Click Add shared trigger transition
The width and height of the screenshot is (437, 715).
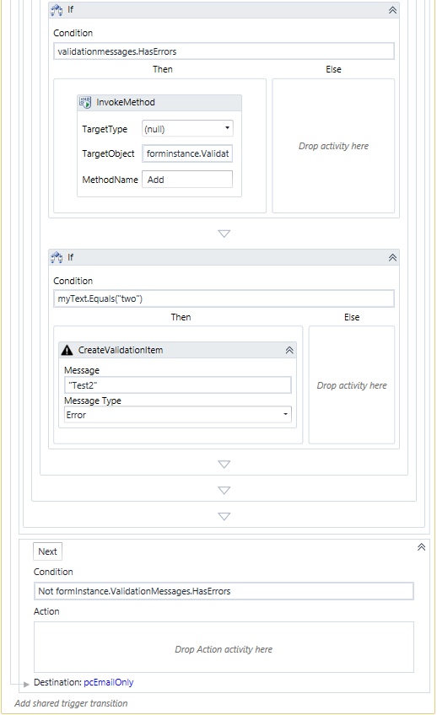coord(71,703)
